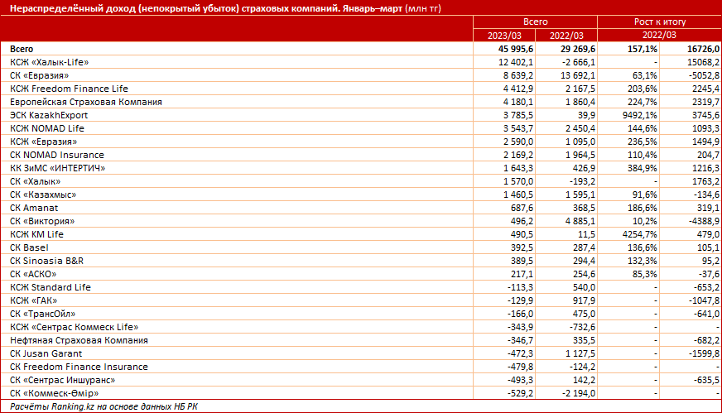Select the growth value 384,9%
Image resolution: width=722 pixels, height=413 pixels.
coord(643,169)
